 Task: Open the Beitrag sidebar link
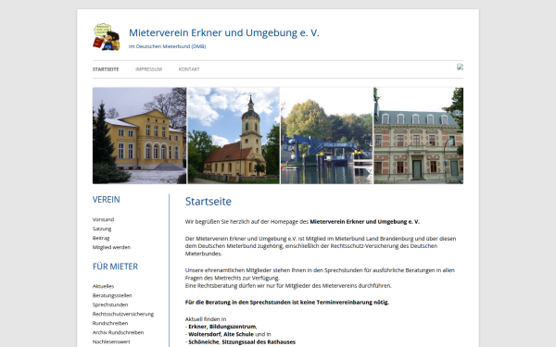[x=101, y=238]
